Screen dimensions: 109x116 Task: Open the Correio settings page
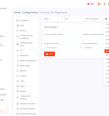click(x=26, y=31)
